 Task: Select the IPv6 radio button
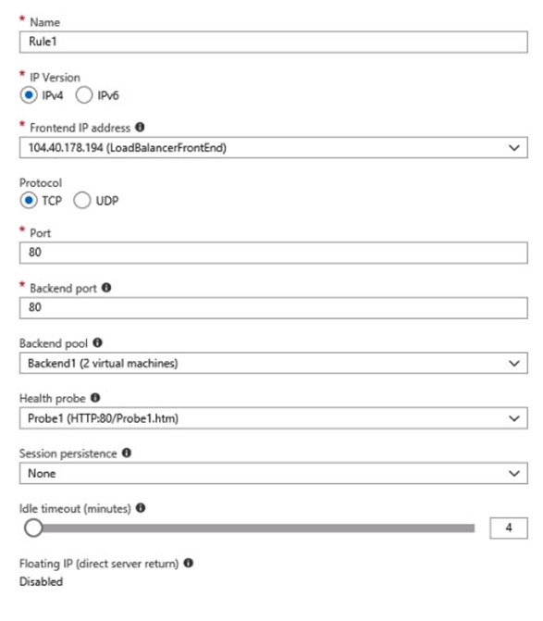(x=84, y=95)
